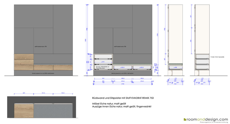Select the Fronten 16mm Spanplatte annotation
Viewport: 230px width, 124px height.
coord(217,57)
